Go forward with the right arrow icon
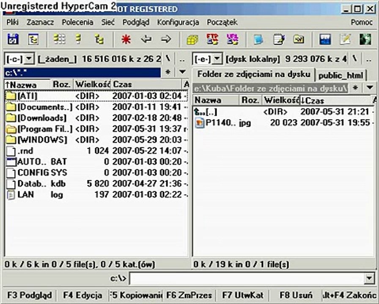 point(166,39)
